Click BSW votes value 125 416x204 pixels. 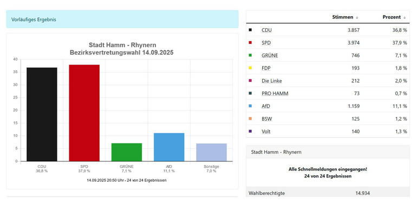click(355, 119)
